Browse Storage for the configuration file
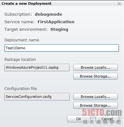Screen dimensions: 124x127 pyautogui.click(x=96, y=105)
